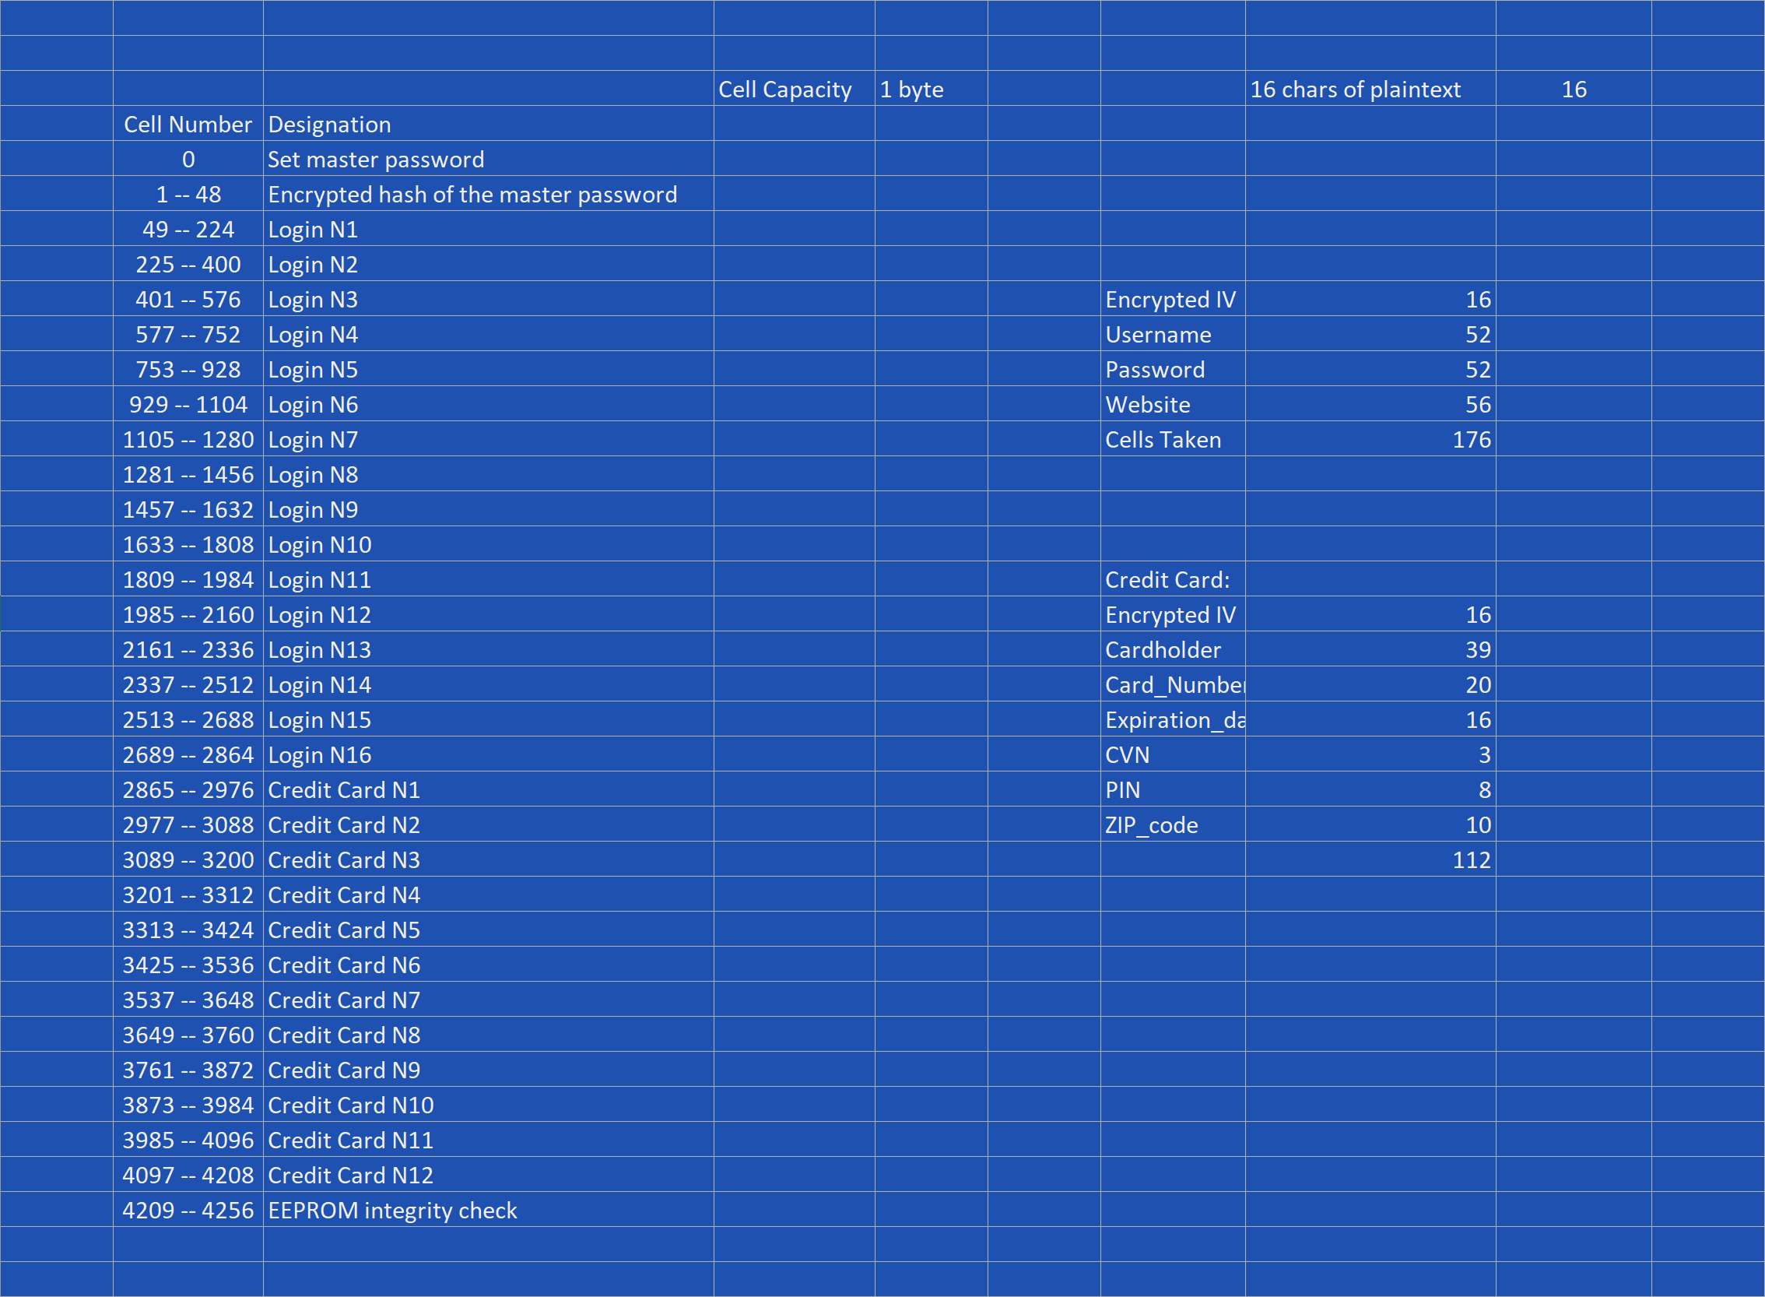
Task: Select the Cardholder value '39'
Action: (1370, 649)
